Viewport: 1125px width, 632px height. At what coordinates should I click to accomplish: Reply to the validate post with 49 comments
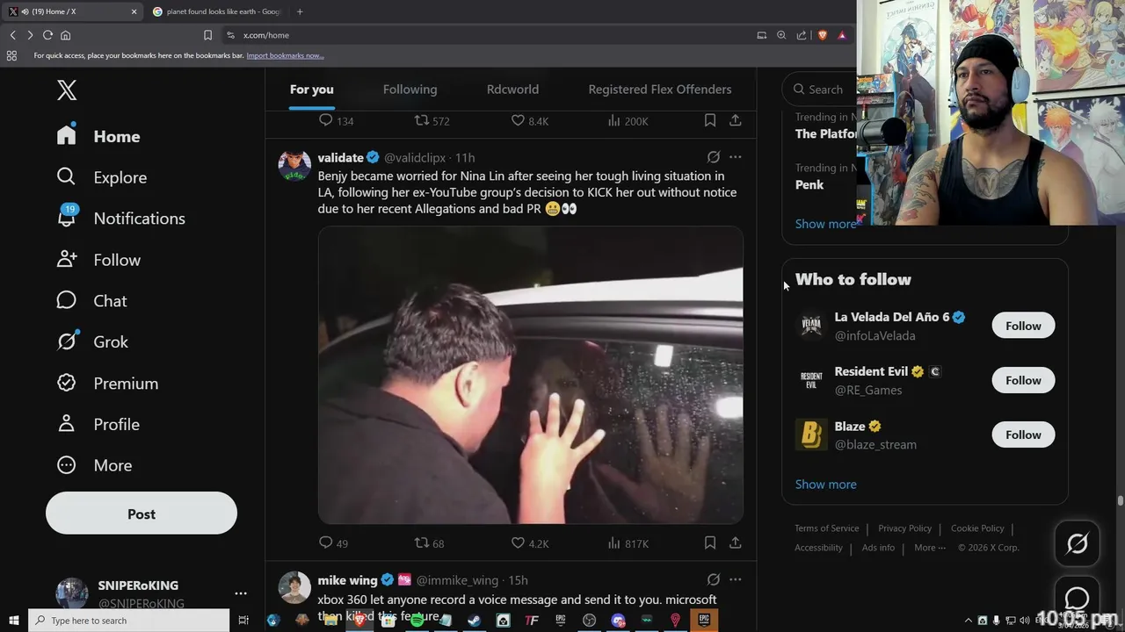333,543
